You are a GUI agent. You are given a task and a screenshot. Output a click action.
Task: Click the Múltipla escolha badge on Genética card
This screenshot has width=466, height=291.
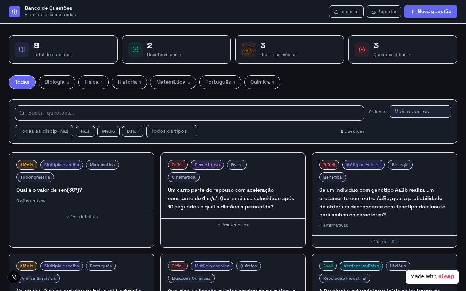[363, 165]
